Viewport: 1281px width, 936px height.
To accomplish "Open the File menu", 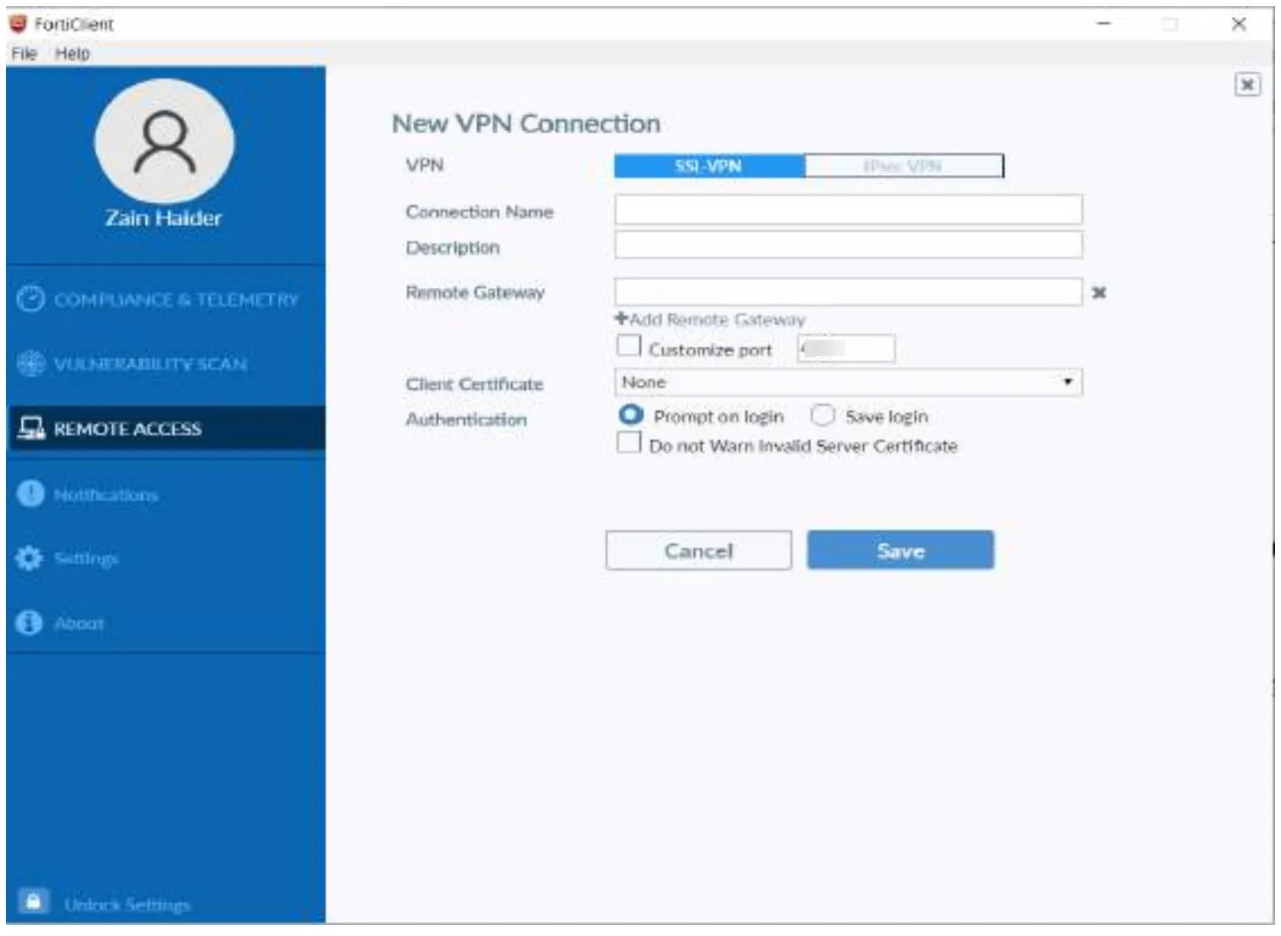I will [24, 54].
